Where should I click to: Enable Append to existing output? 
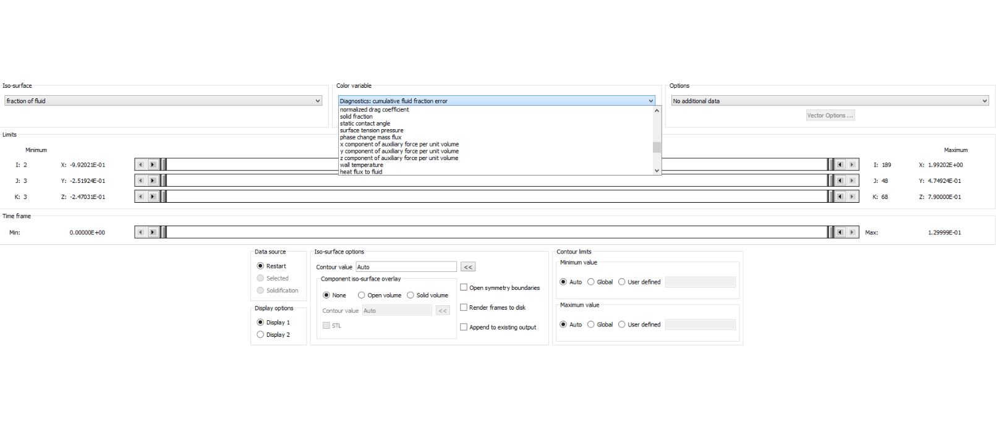click(x=464, y=327)
